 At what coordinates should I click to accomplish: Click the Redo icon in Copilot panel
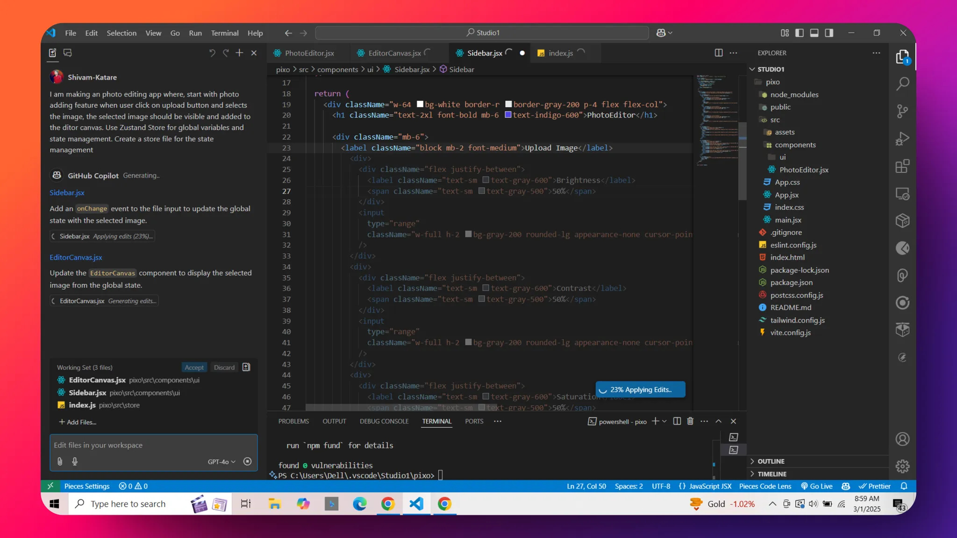[x=226, y=53]
